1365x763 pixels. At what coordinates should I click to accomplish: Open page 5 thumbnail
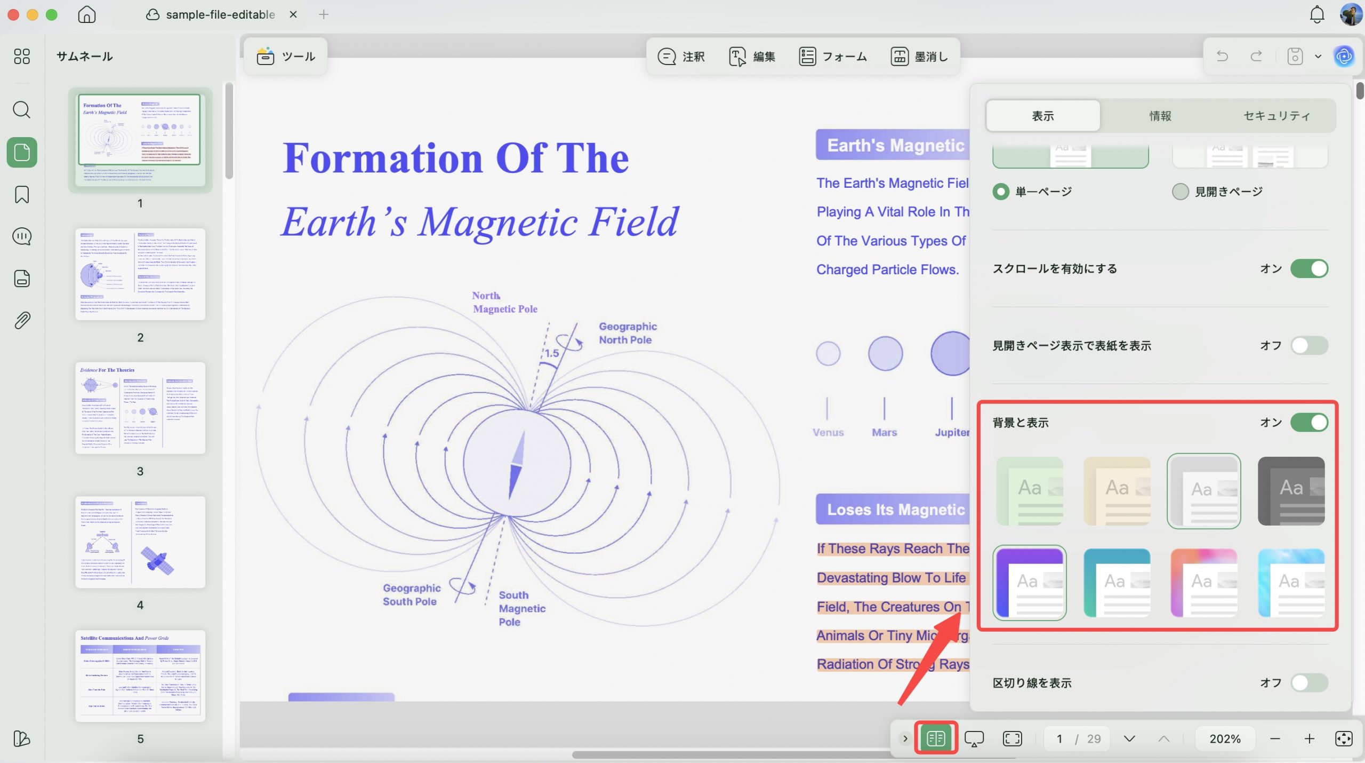point(140,676)
